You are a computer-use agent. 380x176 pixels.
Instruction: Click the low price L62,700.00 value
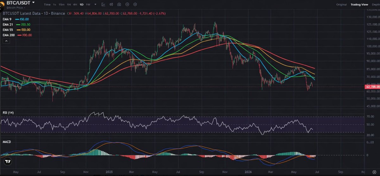point(111,14)
